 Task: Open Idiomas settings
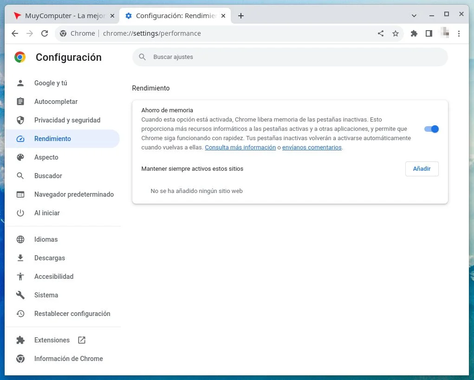point(62,239)
